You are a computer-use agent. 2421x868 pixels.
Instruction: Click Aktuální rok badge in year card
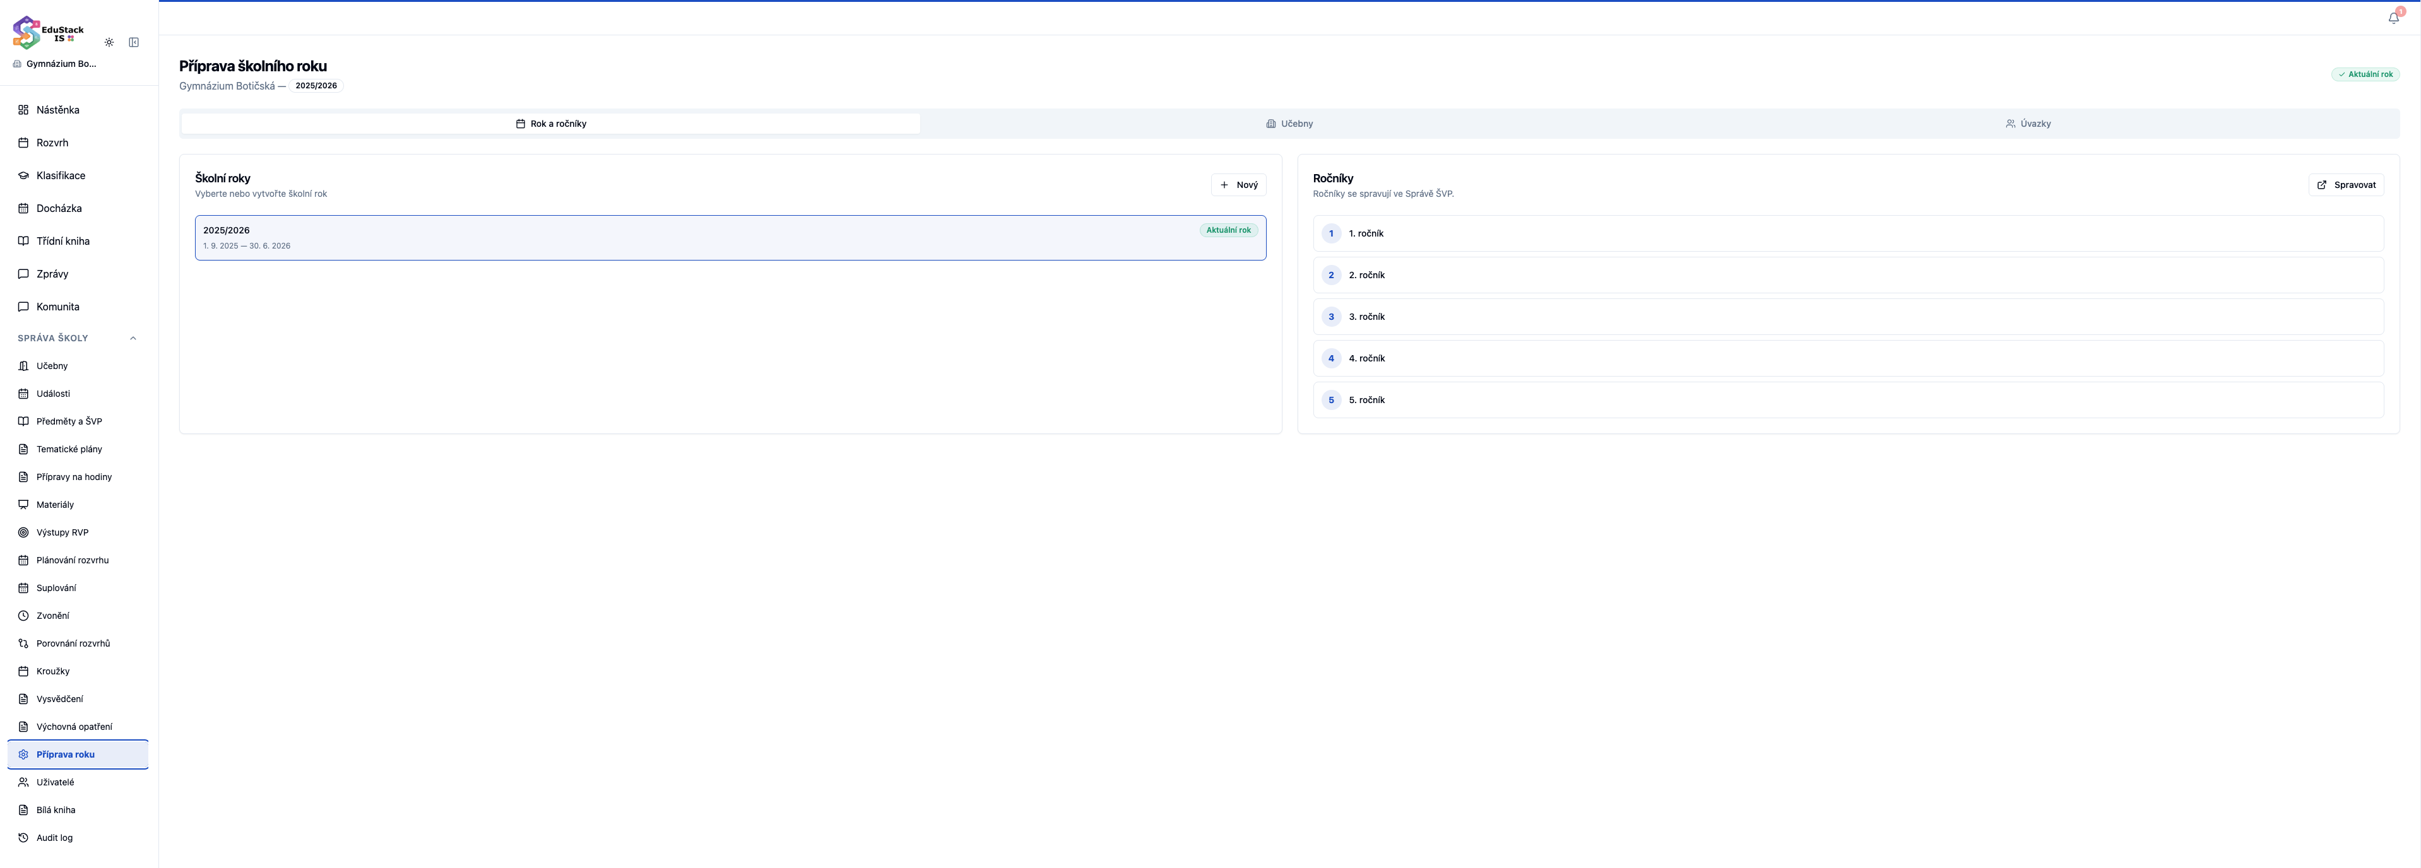coord(1228,230)
